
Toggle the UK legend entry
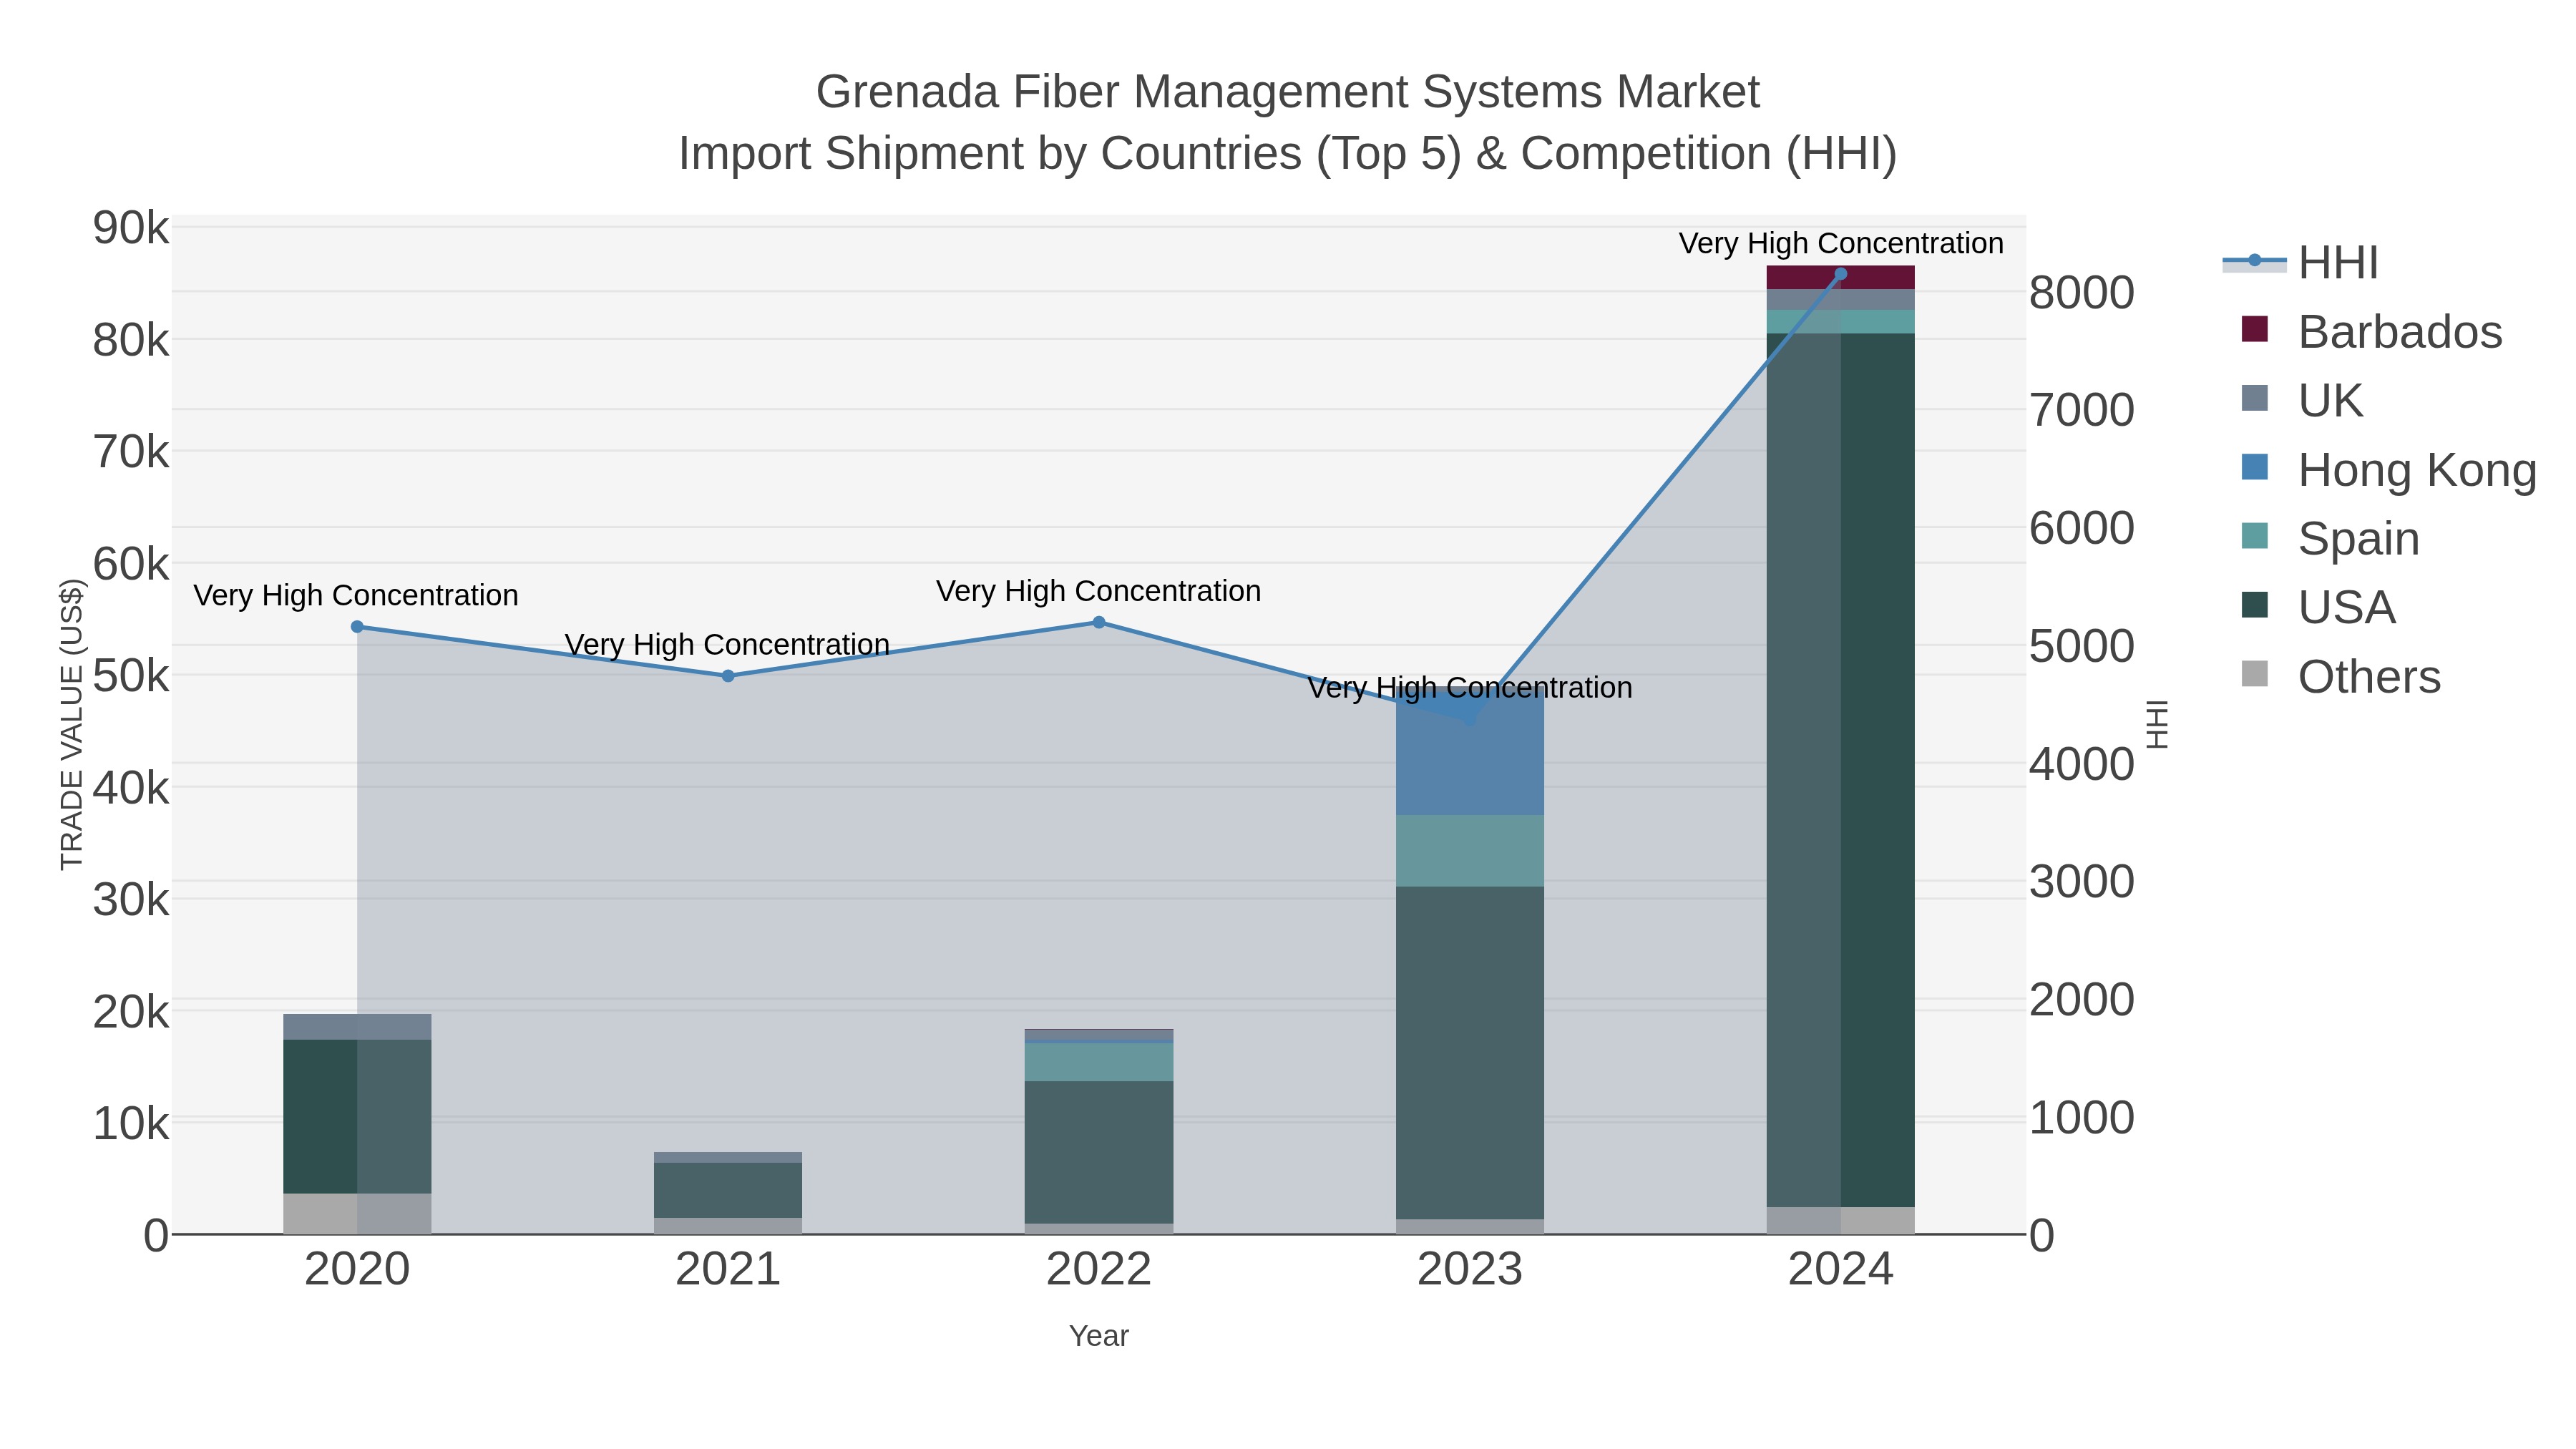tap(2302, 400)
